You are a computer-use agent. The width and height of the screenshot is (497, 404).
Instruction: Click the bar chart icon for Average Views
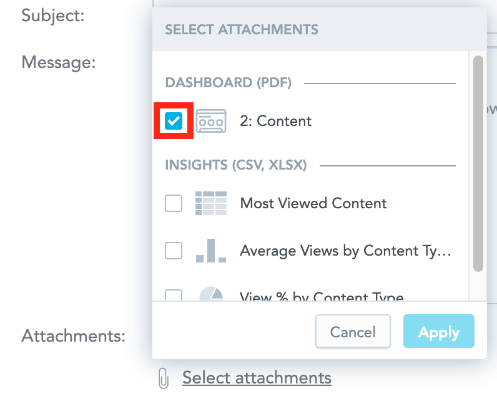[x=210, y=251]
